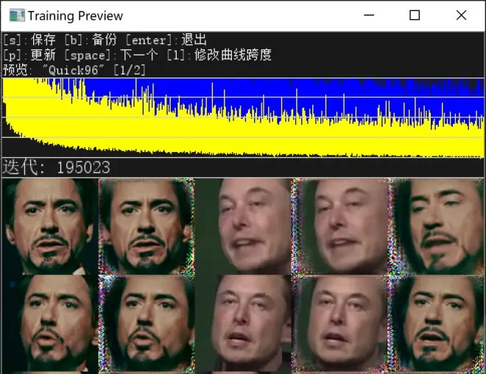Minimize the Training Preview window

tap(369, 15)
